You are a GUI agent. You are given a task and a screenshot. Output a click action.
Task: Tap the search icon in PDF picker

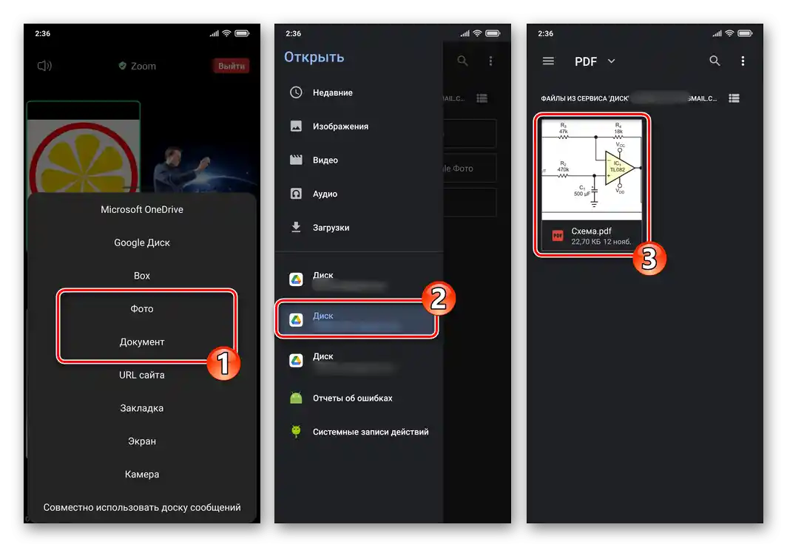click(715, 61)
